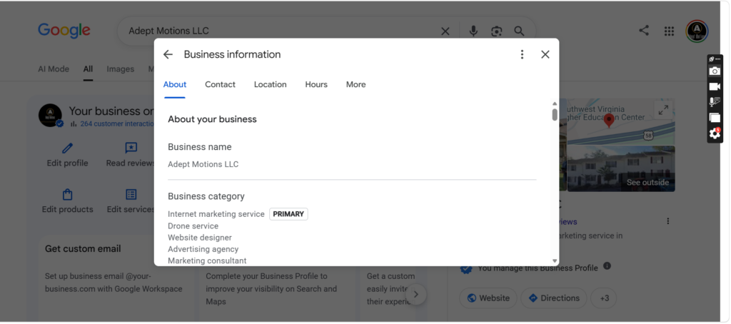Image resolution: width=731 pixels, height=324 pixels.
Task: Open the three-dot menu in Business information
Action: (x=522, y=54)
